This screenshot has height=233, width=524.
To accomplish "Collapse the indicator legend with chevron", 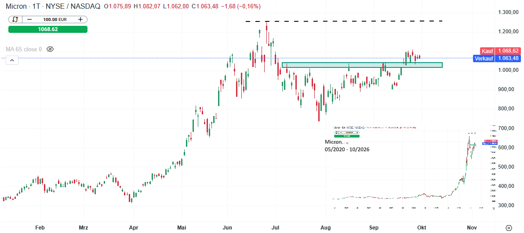I will (x=11, y=60).
